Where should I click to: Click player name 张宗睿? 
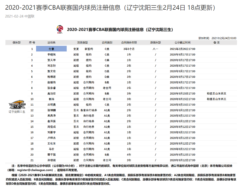coord(52,88)
